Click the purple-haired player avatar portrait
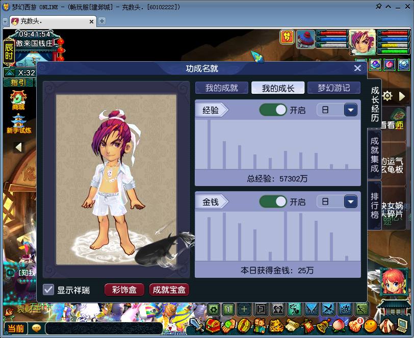 click(362, 42)
